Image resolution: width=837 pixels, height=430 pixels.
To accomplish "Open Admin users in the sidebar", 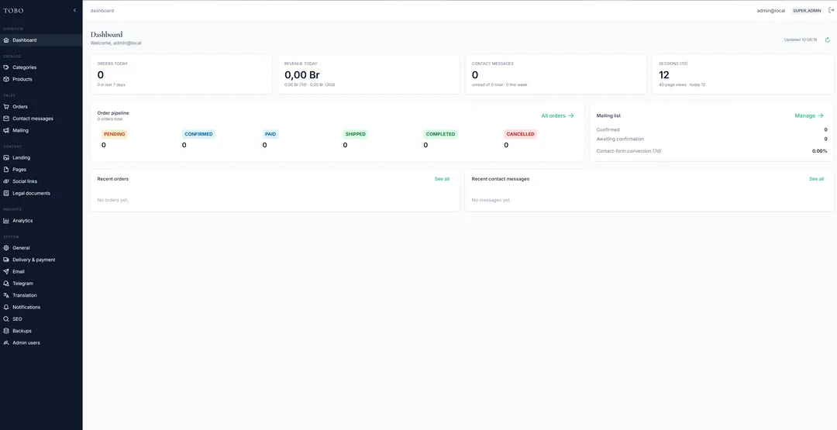I will 41,342.
